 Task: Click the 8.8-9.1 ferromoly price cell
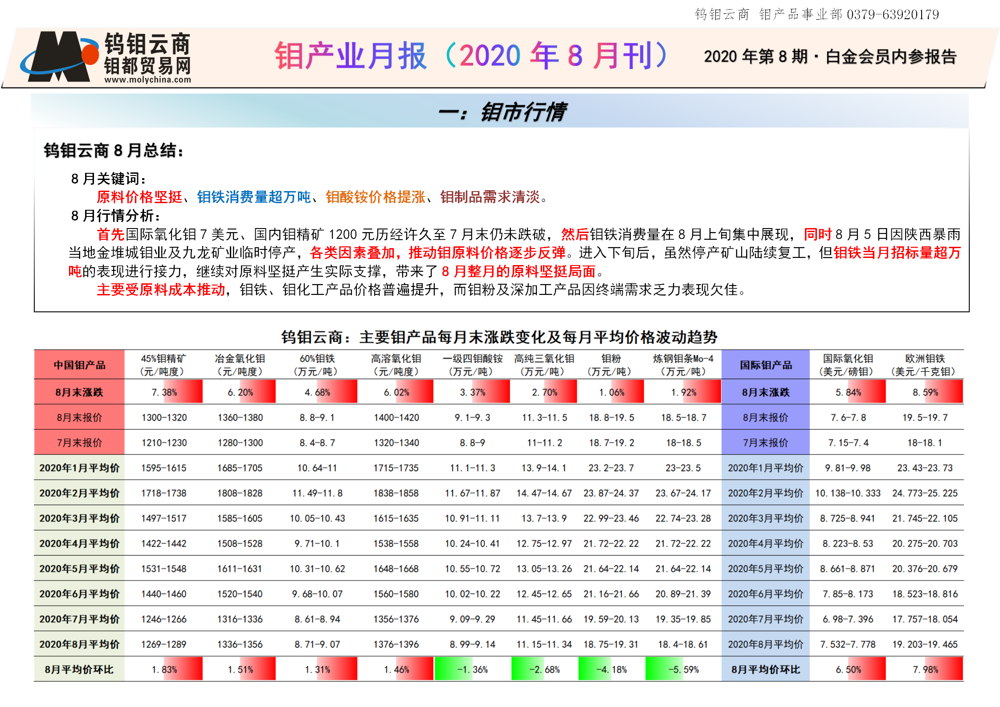[317, 417]
